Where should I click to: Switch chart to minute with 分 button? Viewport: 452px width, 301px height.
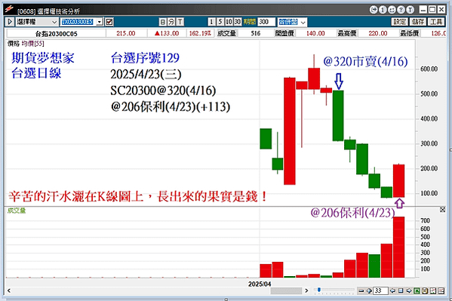[171, 22]
